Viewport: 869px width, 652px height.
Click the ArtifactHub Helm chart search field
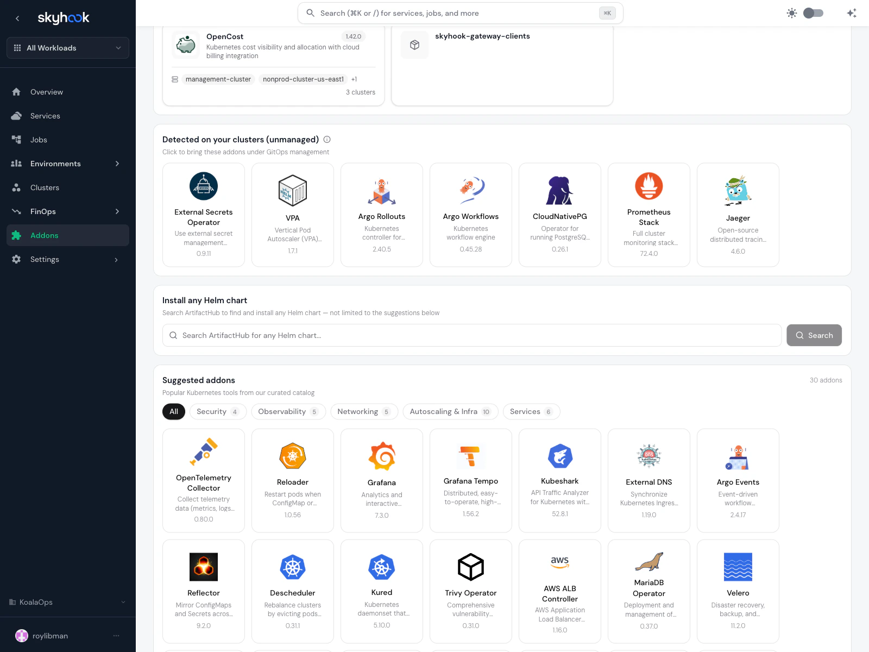pyautogui.click(x=471, y=335)
